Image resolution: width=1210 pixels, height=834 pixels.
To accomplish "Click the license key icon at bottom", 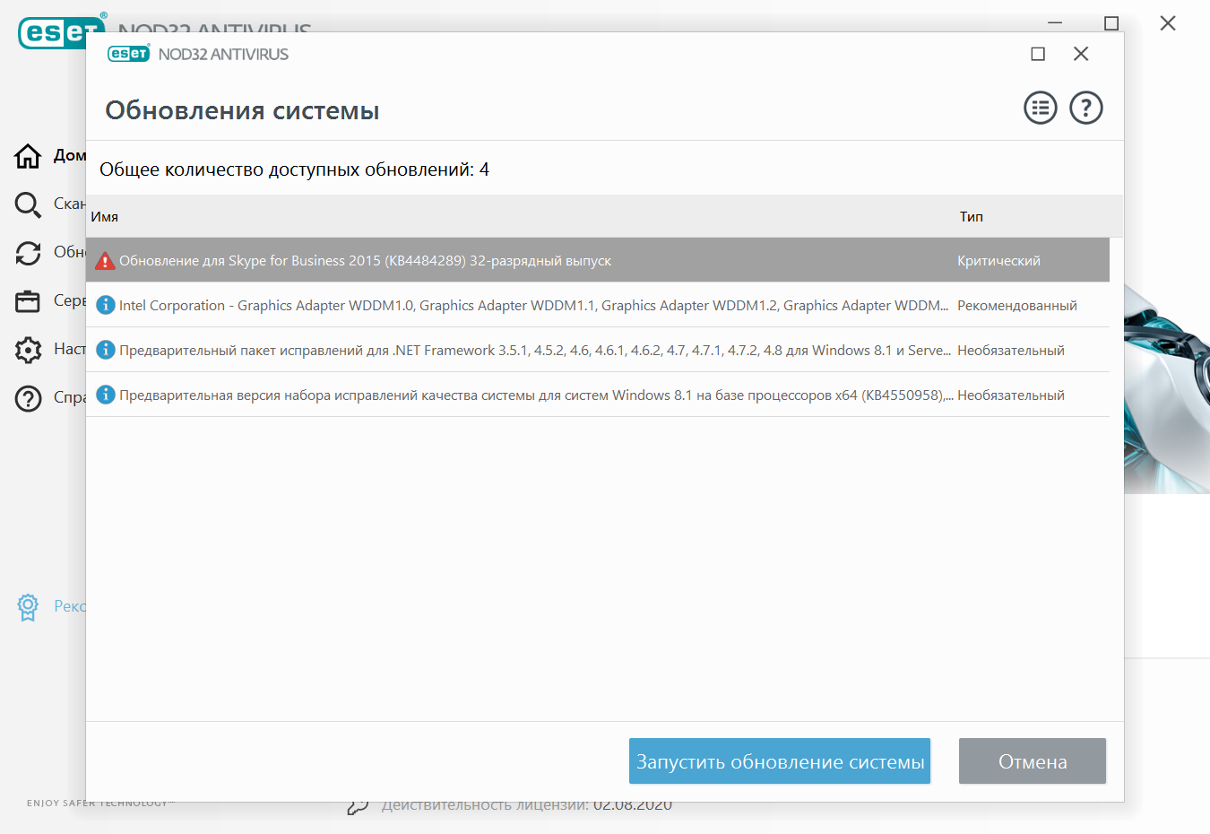I will [358, 806].
